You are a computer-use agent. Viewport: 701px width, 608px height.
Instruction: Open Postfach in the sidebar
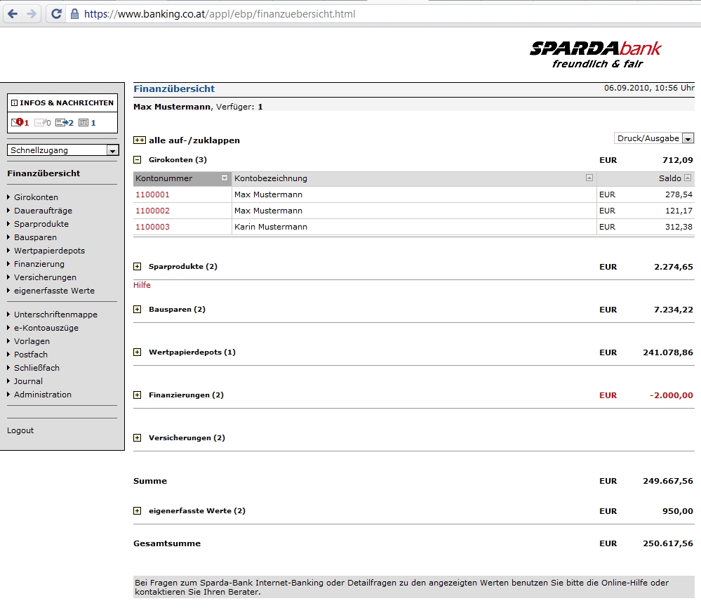point(30,355)
